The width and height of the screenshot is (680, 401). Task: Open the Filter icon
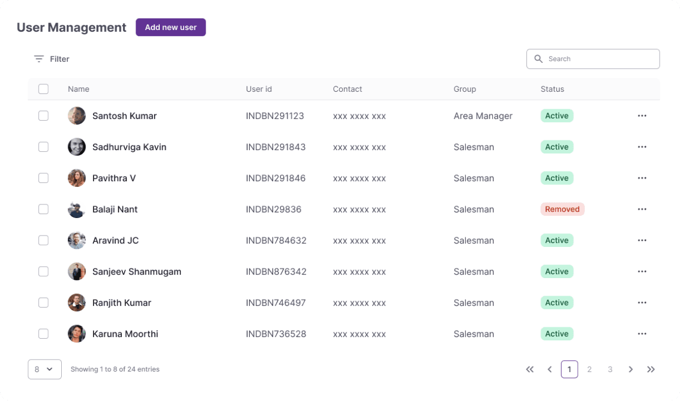[x=39, y=59]
